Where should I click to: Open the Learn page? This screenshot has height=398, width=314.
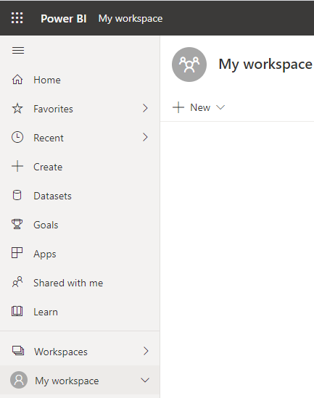(x=80, y=311)
